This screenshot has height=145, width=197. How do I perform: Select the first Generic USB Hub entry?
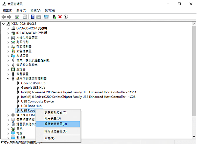point(33,83)
